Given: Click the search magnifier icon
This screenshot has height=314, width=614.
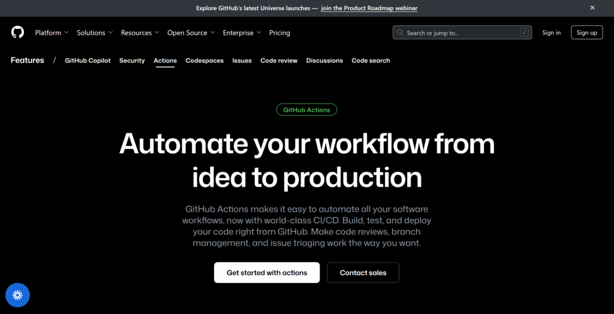Looking at the screenshot, I should 400,32.
